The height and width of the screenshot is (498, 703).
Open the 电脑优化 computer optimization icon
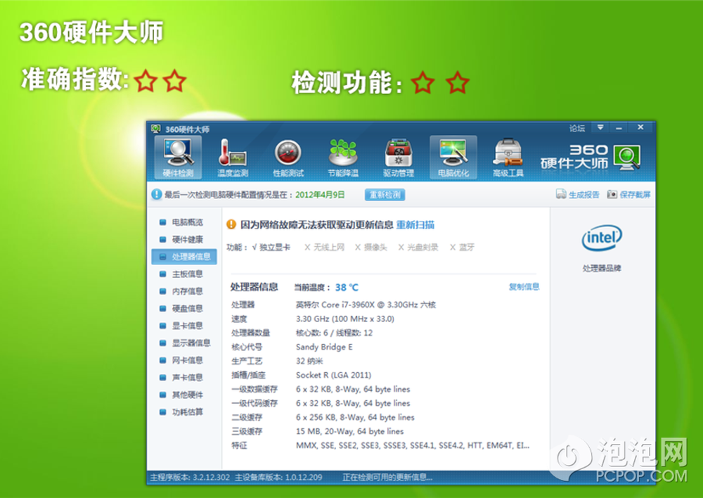[453, 158]
